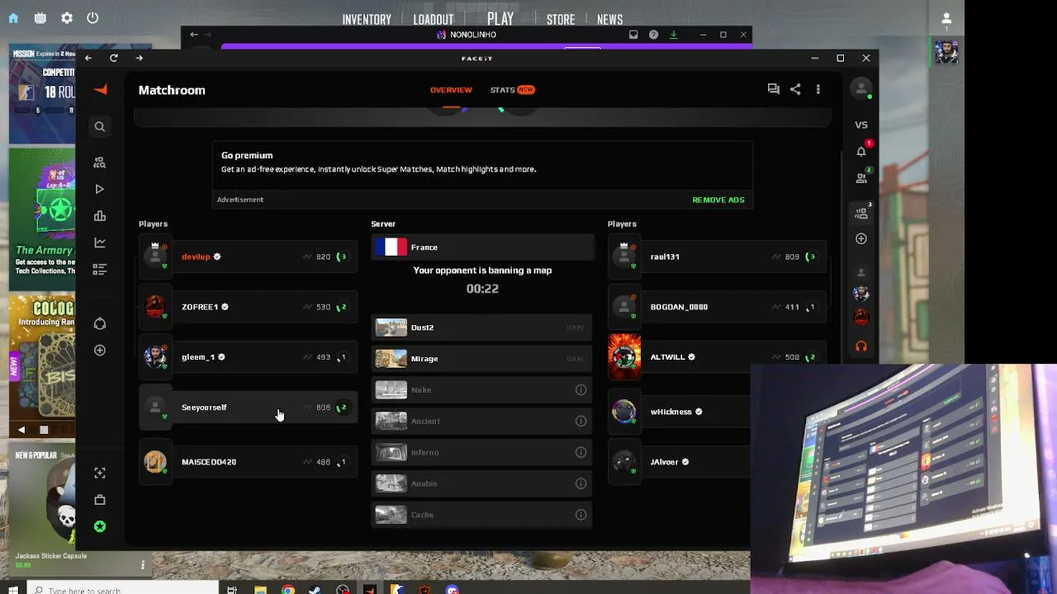Reload the FACEIT window
The width and height of the screenshot is (1057, 594).
tap(113, 58)
